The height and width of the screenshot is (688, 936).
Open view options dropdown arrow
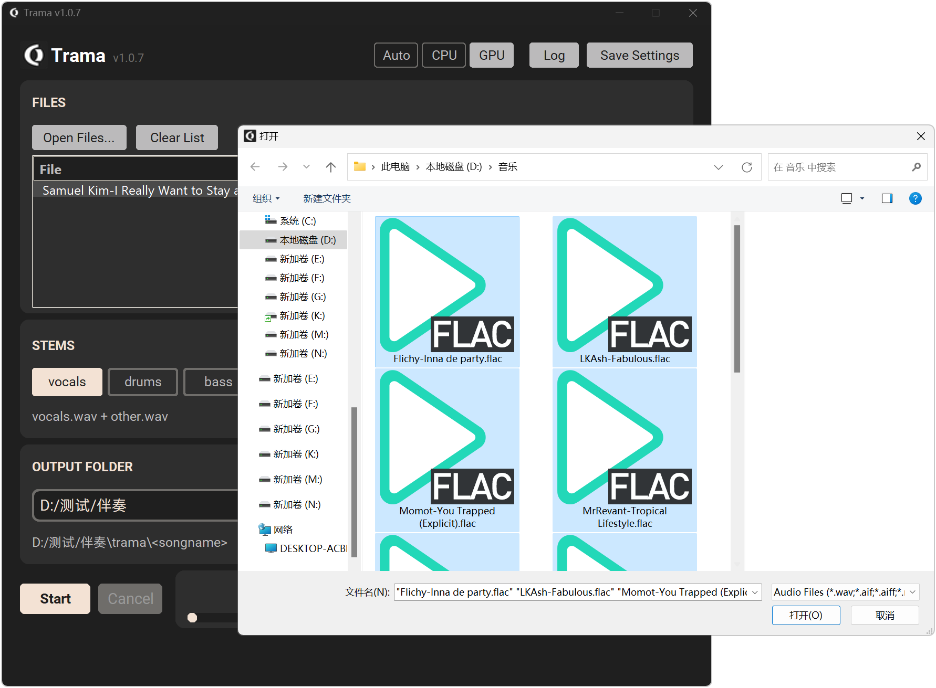point(862,198)
